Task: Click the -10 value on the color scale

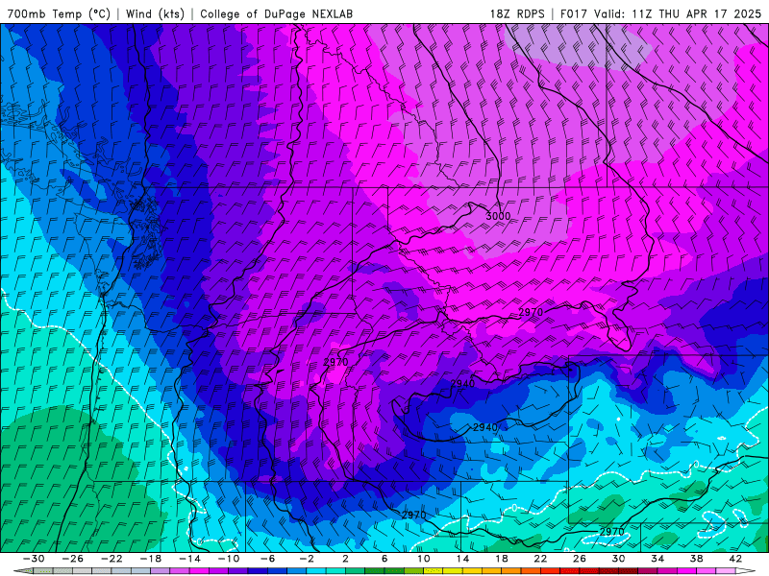Action: (x=229, y=559)
